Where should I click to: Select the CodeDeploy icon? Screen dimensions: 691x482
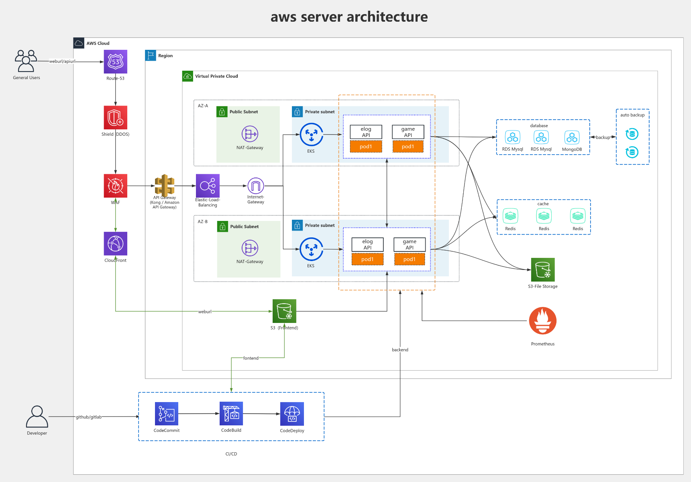(292, 413)
